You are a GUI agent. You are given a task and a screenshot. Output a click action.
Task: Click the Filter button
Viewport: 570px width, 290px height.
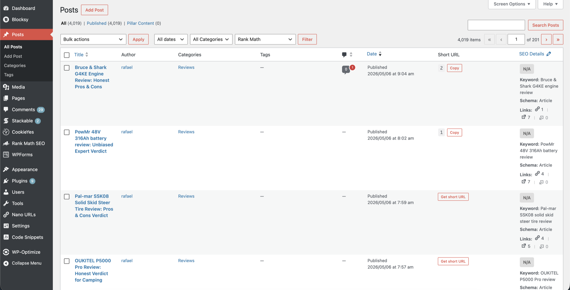tap(307, 39)
